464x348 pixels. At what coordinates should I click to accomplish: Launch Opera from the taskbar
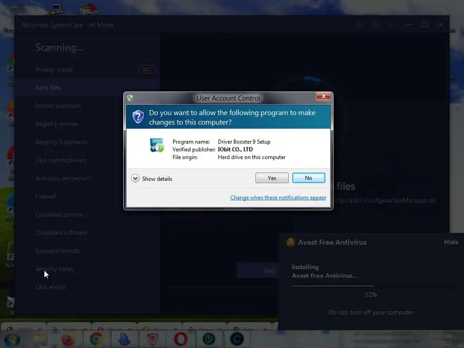[180, 339]
